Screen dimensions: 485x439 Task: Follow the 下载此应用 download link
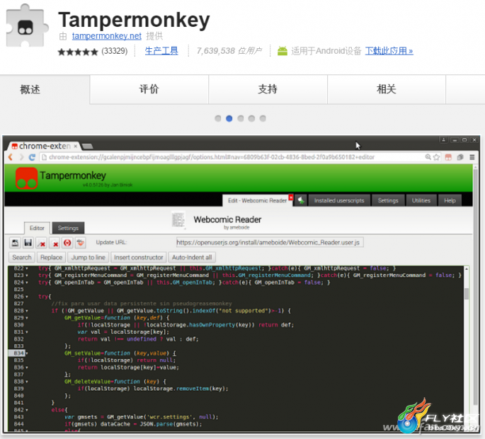click(x=389, y=51)
